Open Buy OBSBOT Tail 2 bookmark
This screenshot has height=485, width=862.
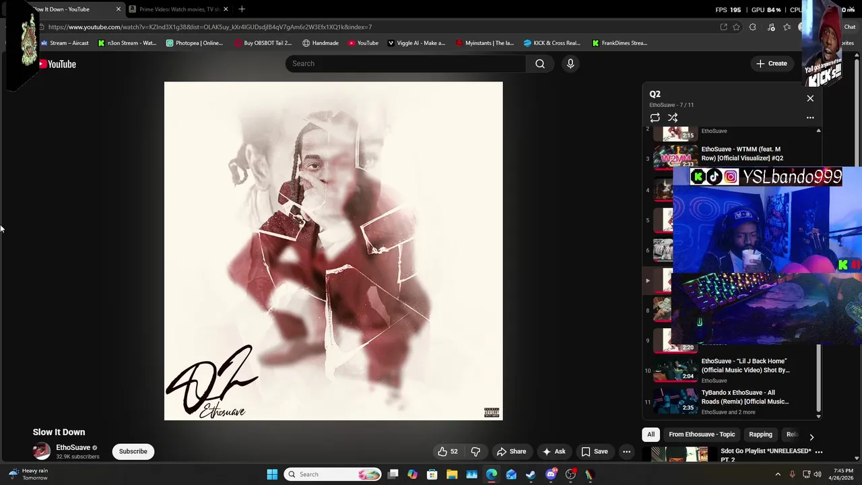pyautogui.click(x=263, y=43)
